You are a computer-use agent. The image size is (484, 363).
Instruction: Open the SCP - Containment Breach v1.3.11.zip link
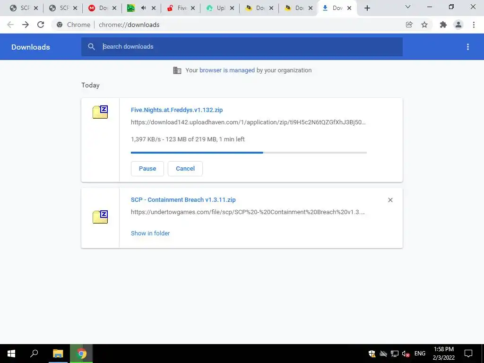pos(183,200)
